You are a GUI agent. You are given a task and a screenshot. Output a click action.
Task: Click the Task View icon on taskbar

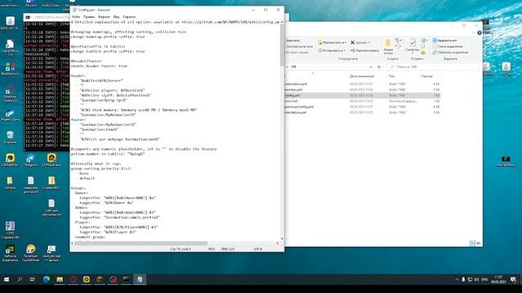pyautogui.click(x=33, y=279)
